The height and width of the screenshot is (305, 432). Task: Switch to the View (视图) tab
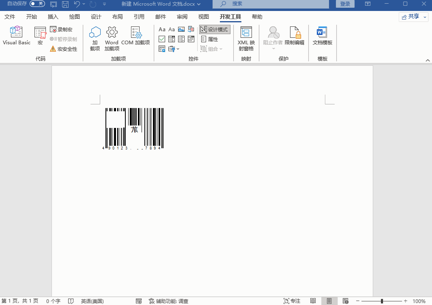pos(203,17)
